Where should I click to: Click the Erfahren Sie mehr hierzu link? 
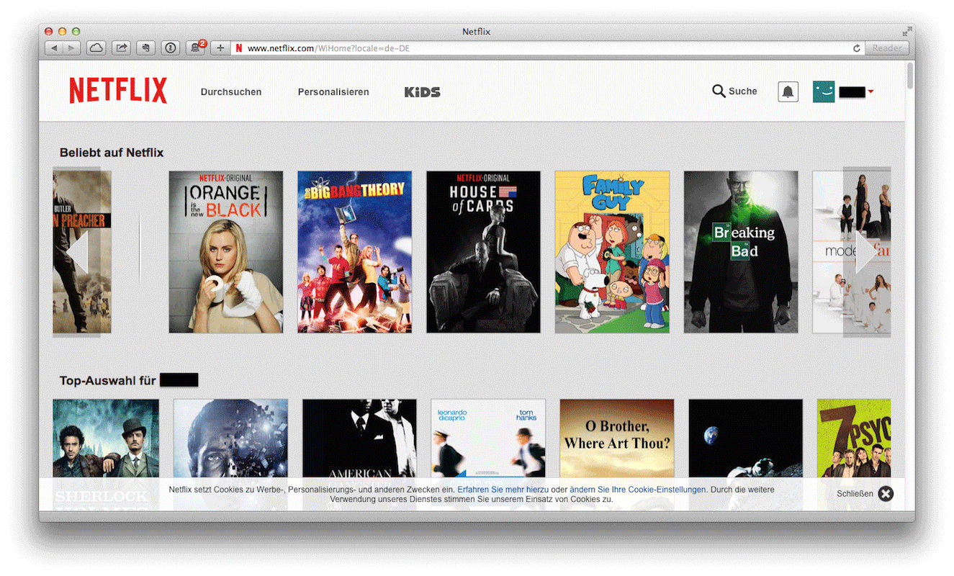[x=503, y=490]
